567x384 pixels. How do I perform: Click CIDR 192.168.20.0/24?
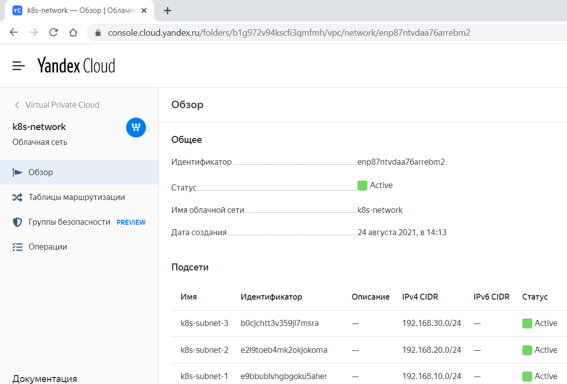coord(431,350)
